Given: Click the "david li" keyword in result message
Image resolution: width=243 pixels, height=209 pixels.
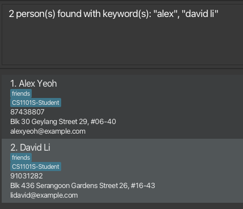Looking at the screenshot, I should [x=200, y=14].
